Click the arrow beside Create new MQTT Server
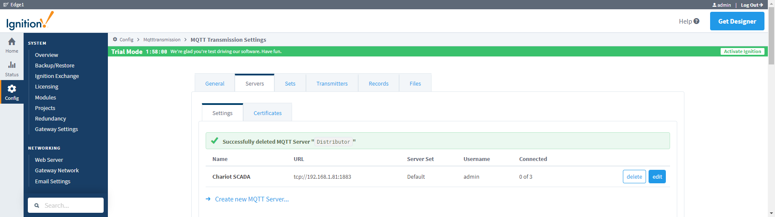Image resolution: width=775 pixels, height=217 pixels. (208, 199)
